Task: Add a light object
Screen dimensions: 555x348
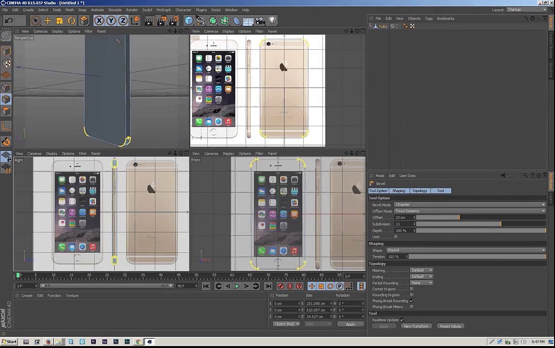Action: pyautogui.click(x=272, y=21)
